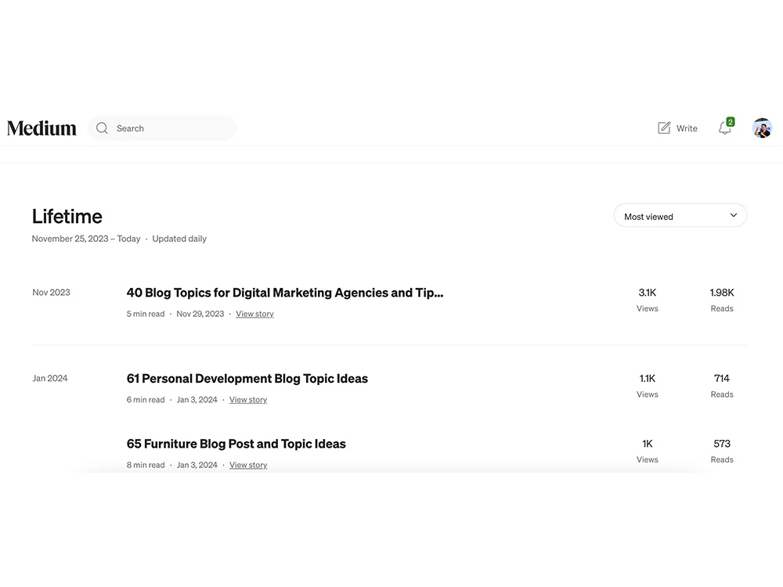Open the profile avatar menu
783x587 pixels.
(x=762, y=128)
